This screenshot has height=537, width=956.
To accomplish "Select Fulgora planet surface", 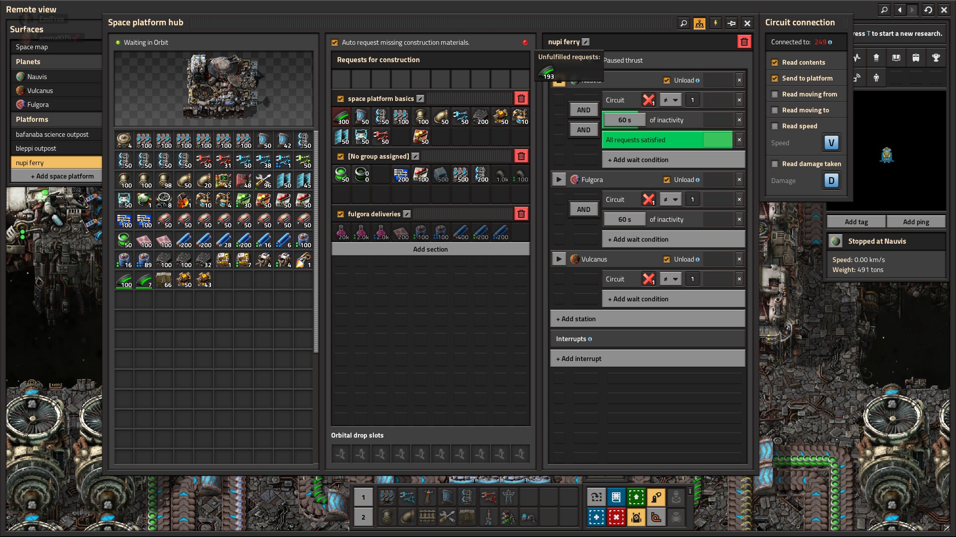I will coord(56,104).
